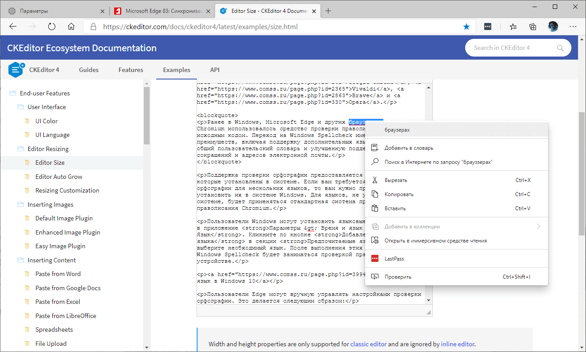Viewport: 586px width, 352px height.
Task: Reload the page with the refresh icon
Action: point(51,26)
